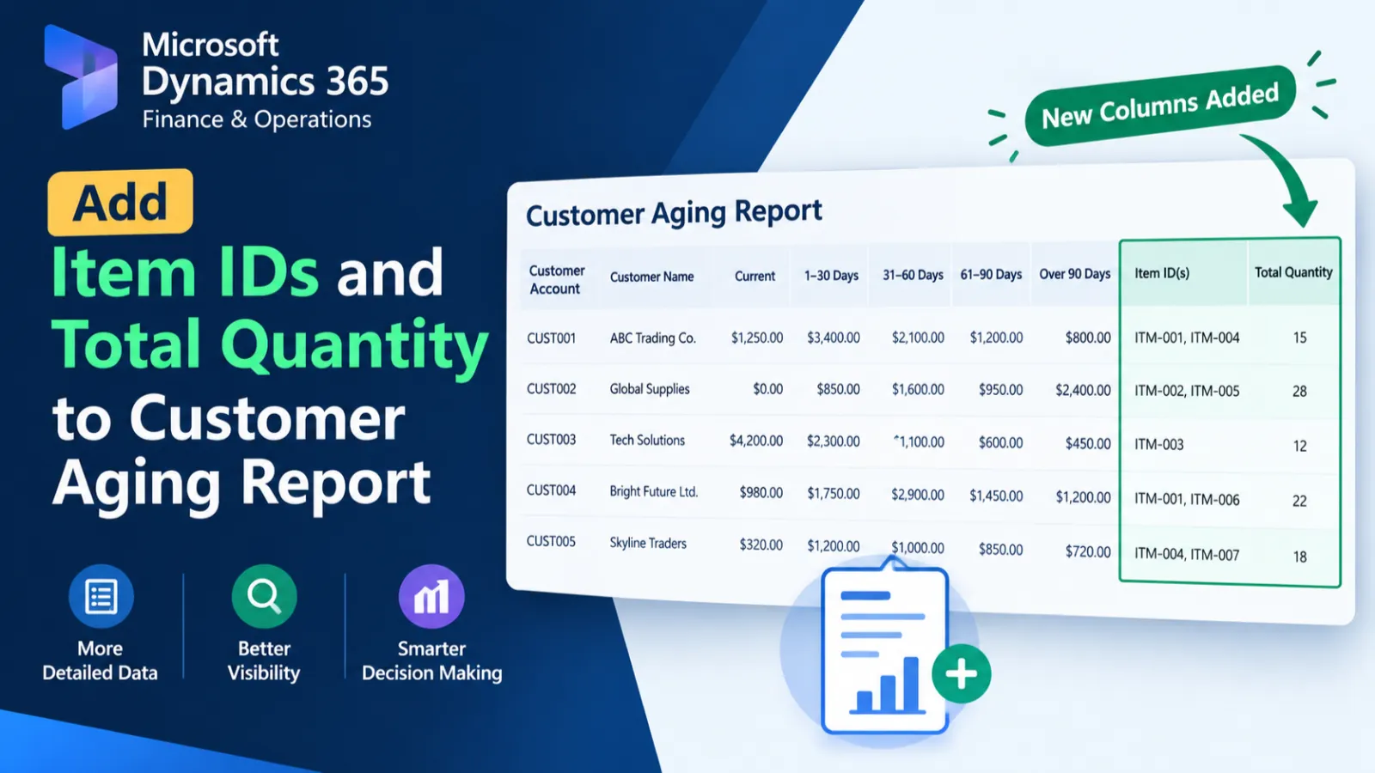Click the Over 90 Days column header
The image size is (1375, 773).
1074,273
